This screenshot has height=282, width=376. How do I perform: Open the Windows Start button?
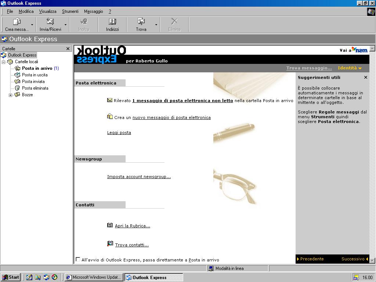(11, 277)
